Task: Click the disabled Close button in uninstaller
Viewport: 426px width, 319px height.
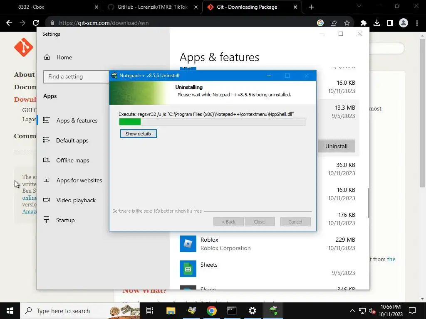Action: coord(260,222)
